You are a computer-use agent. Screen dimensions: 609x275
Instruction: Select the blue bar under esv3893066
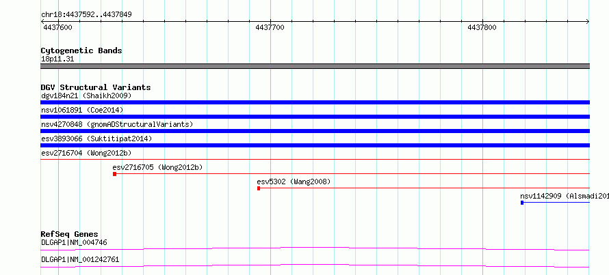pos(315,145)
